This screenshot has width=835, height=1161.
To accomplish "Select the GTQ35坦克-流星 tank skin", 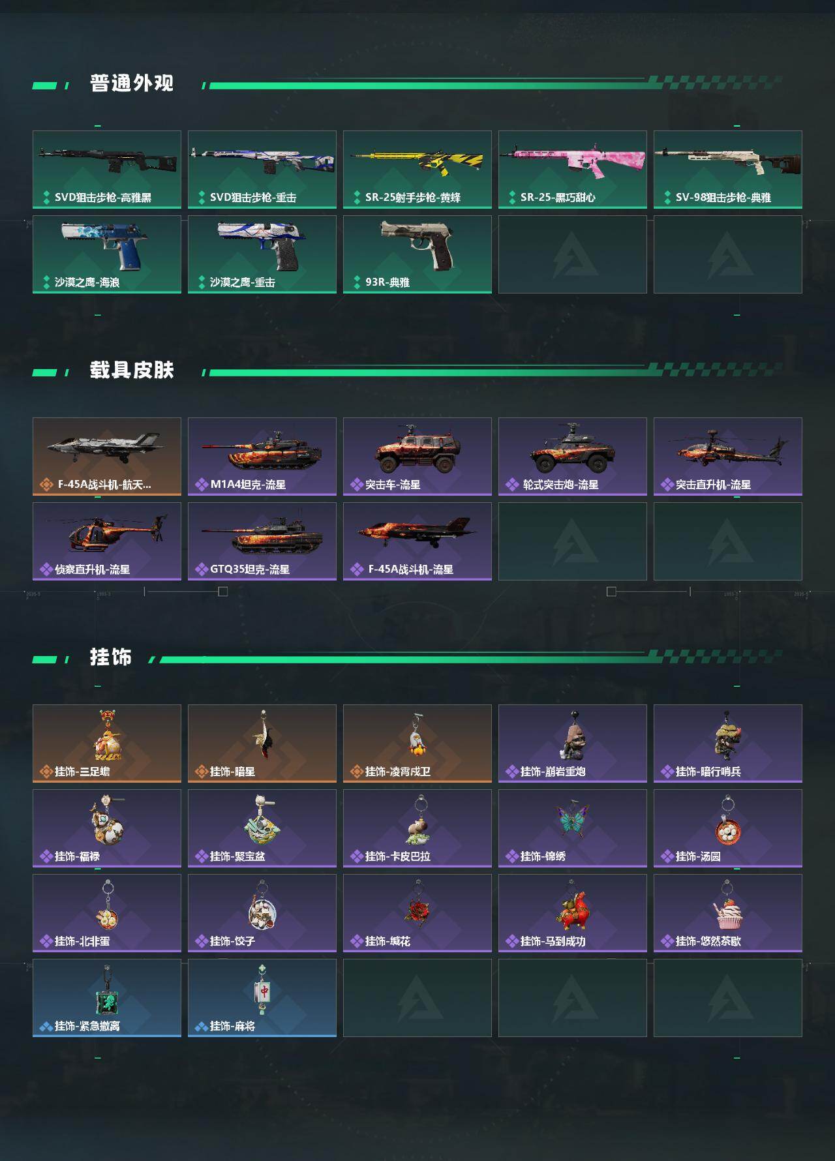I will click(262, 541).
